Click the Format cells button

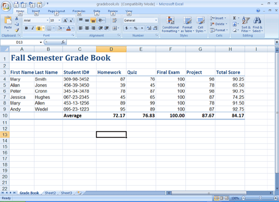point(219,30)
